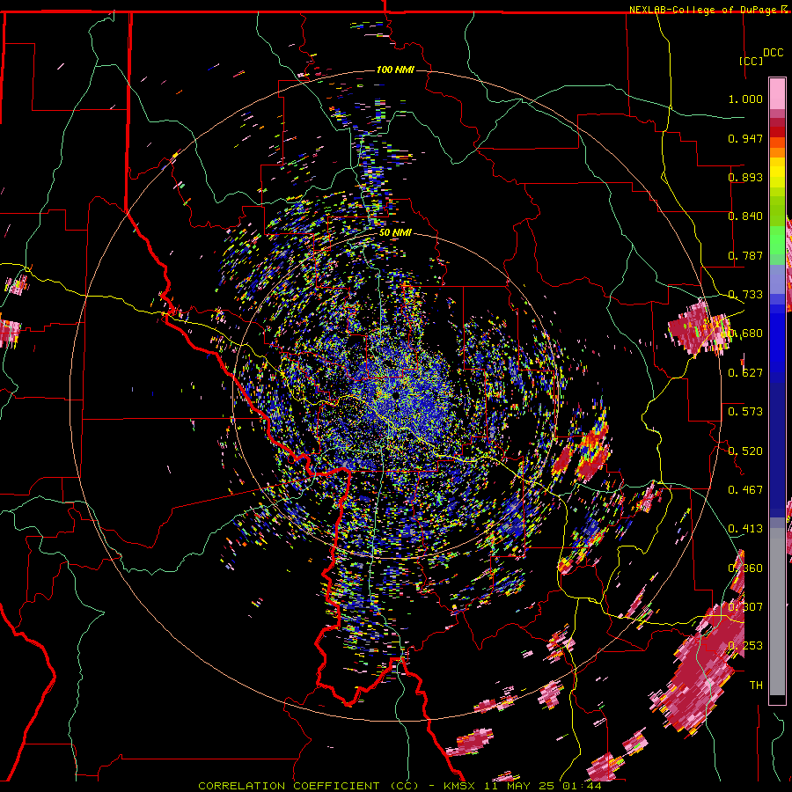Click the 50 NMI range ring label
The image size is (792, 792).
(x=395, y=233)
